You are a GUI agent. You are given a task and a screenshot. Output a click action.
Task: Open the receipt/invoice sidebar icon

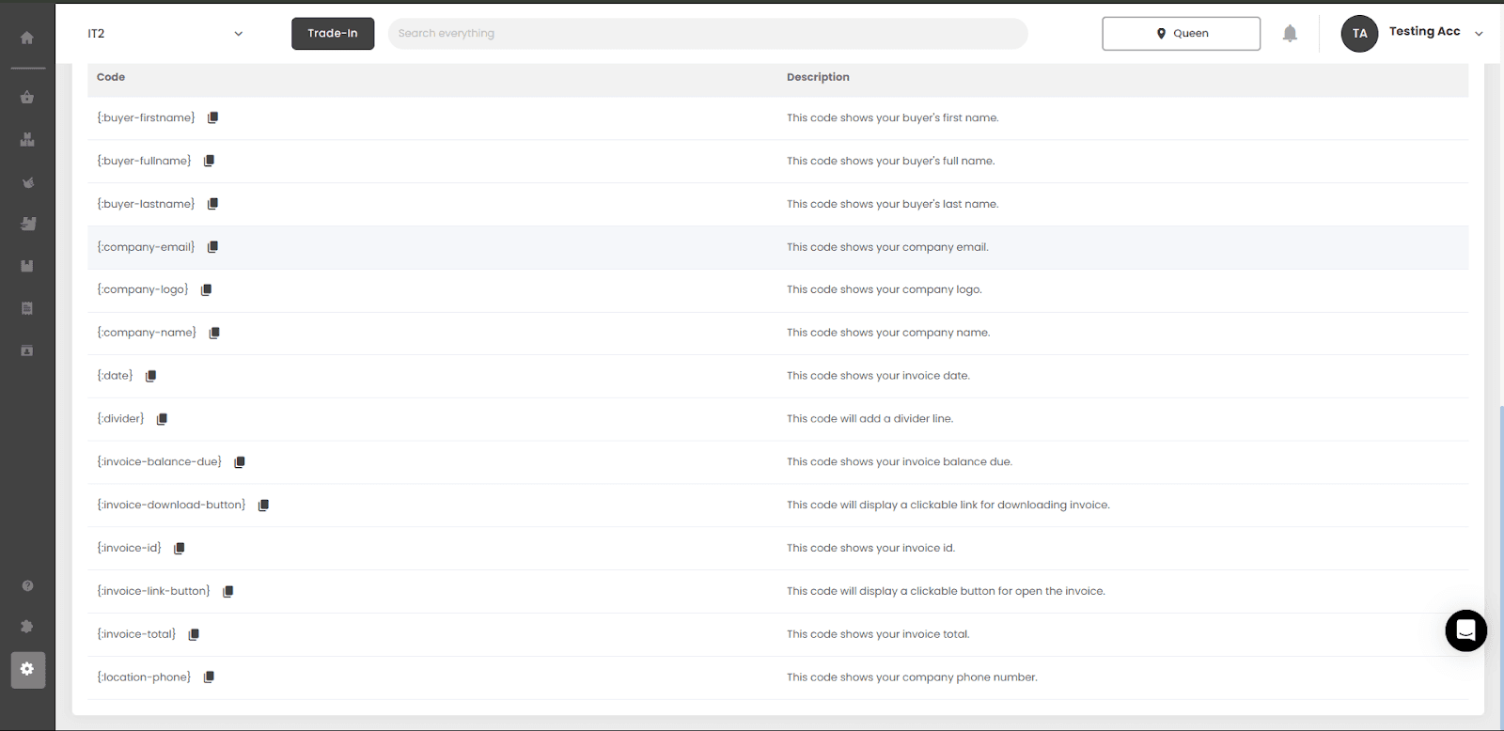27,308
